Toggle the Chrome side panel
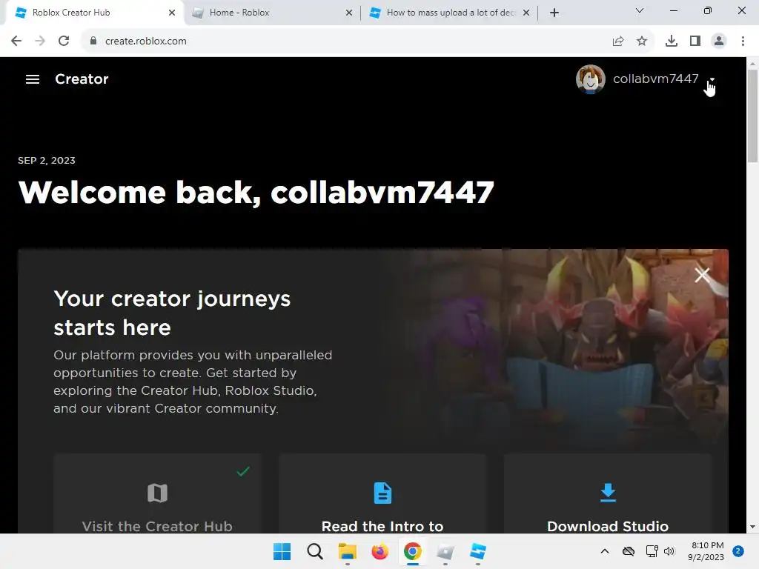The height and width of the screenshot is (569, 759). tap(695, 41)
